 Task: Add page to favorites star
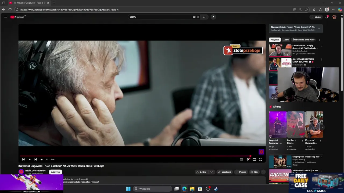click(306, 9)
